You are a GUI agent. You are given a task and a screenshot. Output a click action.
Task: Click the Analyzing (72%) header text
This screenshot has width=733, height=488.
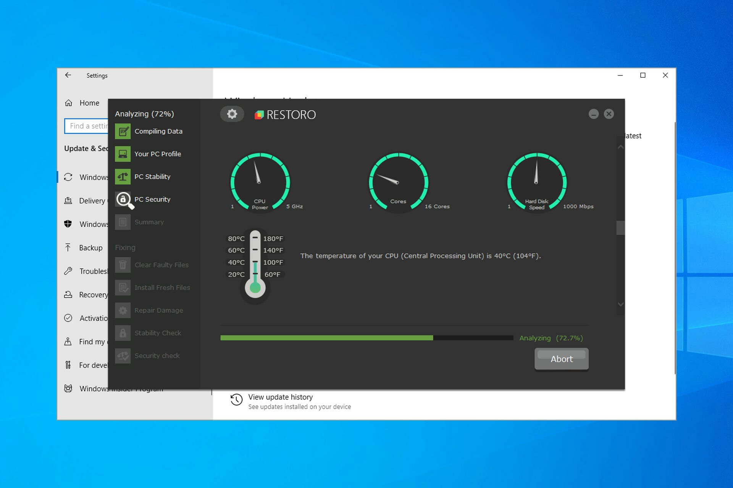click(x=144, y=114)
